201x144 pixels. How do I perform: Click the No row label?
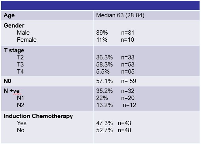pyautogui.click(x=21, y=130)
